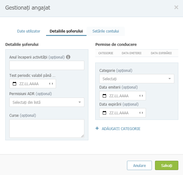Click the info icon beside Anul începerii activității
Image resolution: width=183 pixels, height=175 pixels.
[68, 57]
